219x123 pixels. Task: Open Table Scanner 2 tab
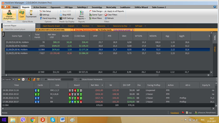click(x=159, y=7)
